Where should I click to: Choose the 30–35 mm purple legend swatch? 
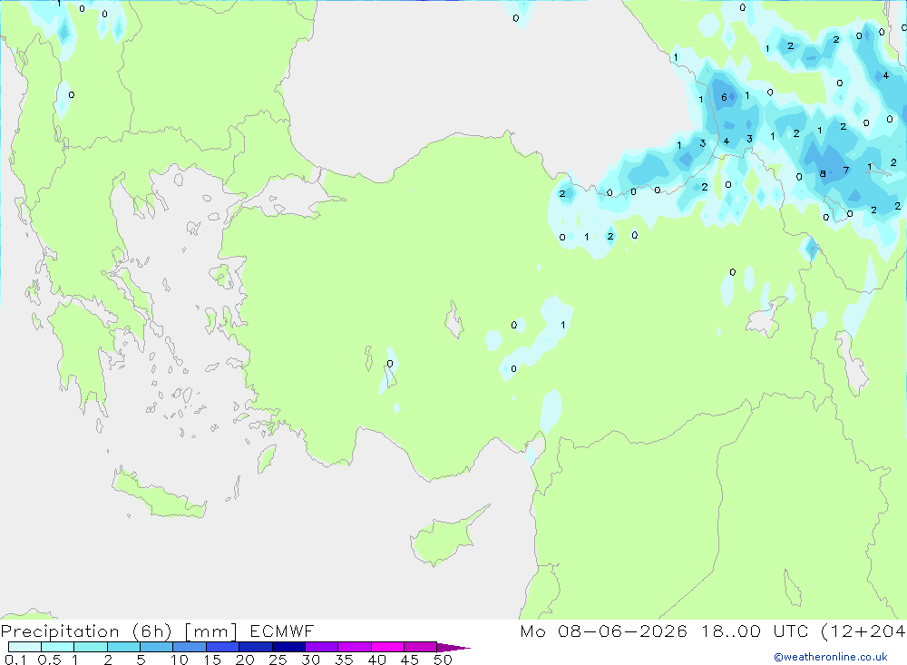tap(321, 647)
